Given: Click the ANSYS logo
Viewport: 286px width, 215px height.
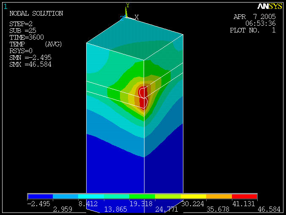Looking at the screenshot, I should pos(270,6).
